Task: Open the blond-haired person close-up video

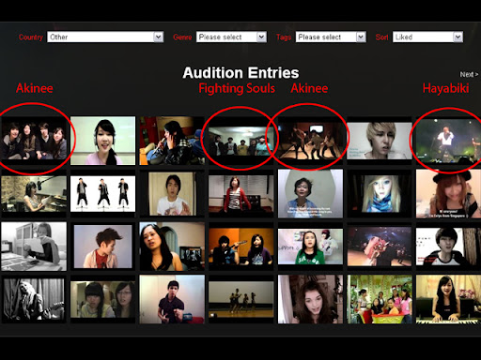Action: click(x=380, y=141)
